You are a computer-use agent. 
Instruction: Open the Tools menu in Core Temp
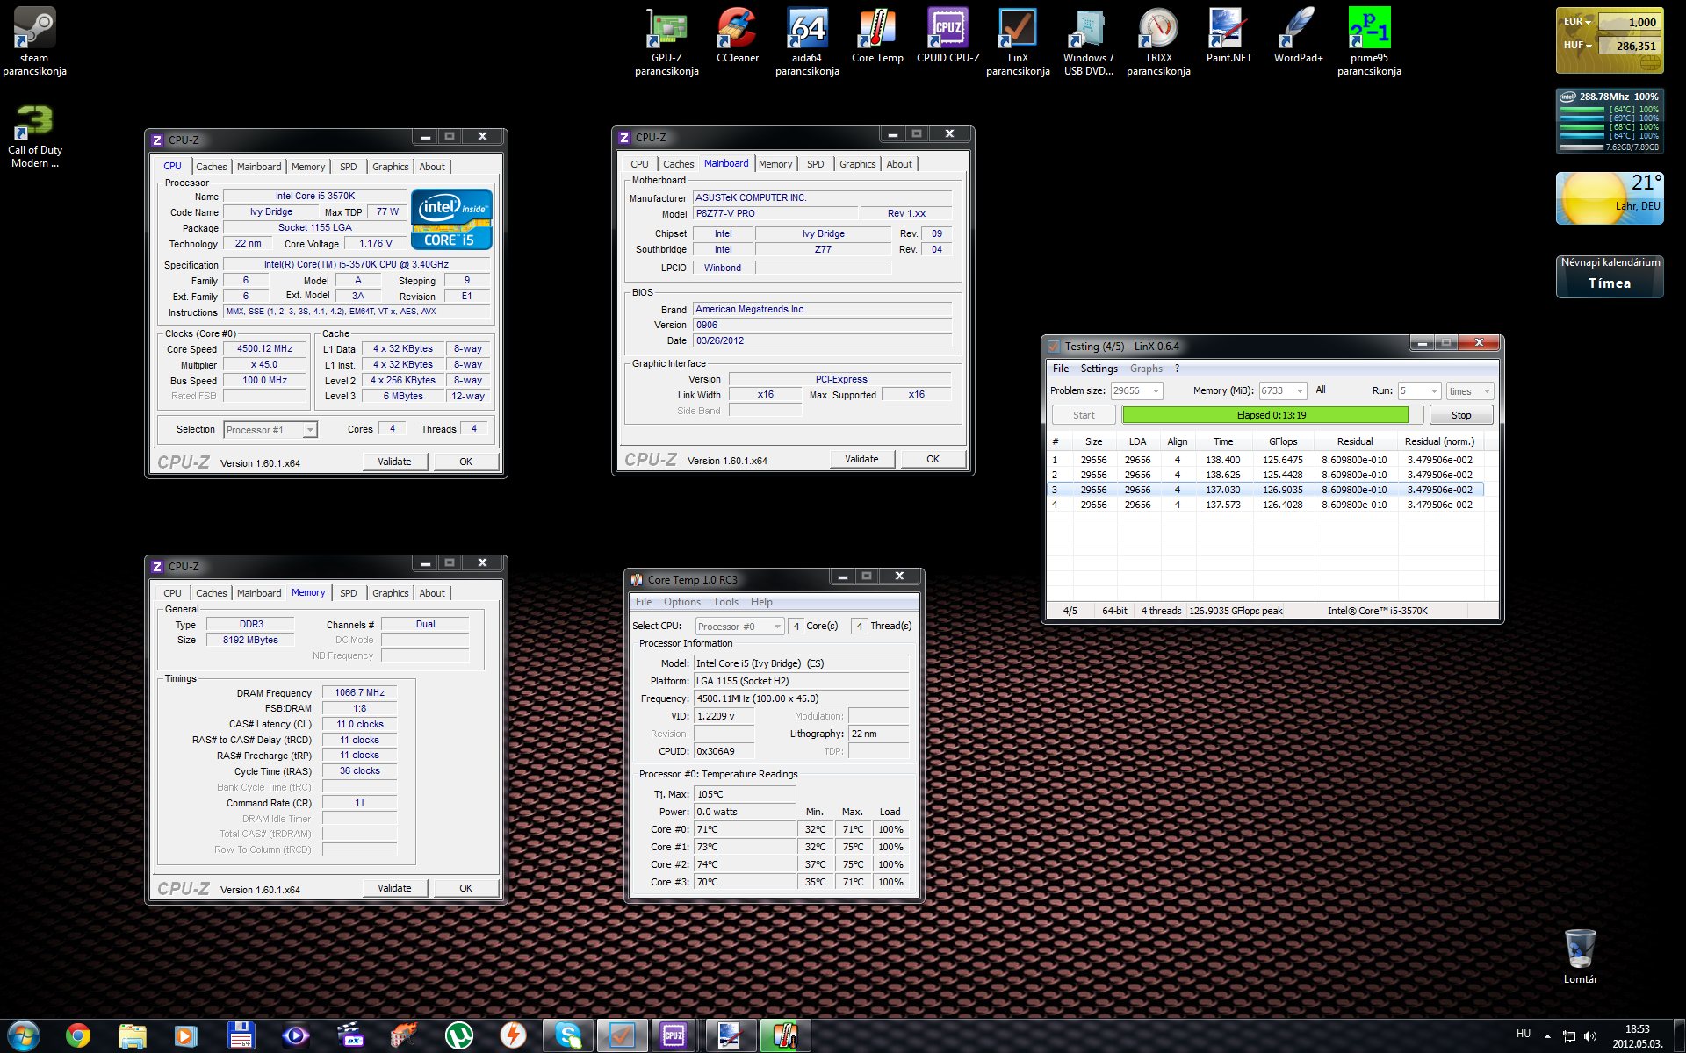click(725, 602)
